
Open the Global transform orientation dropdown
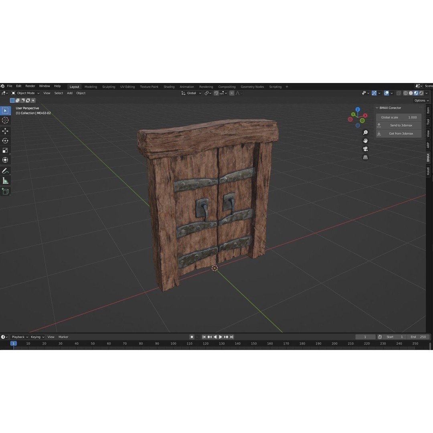pos(191,93)
